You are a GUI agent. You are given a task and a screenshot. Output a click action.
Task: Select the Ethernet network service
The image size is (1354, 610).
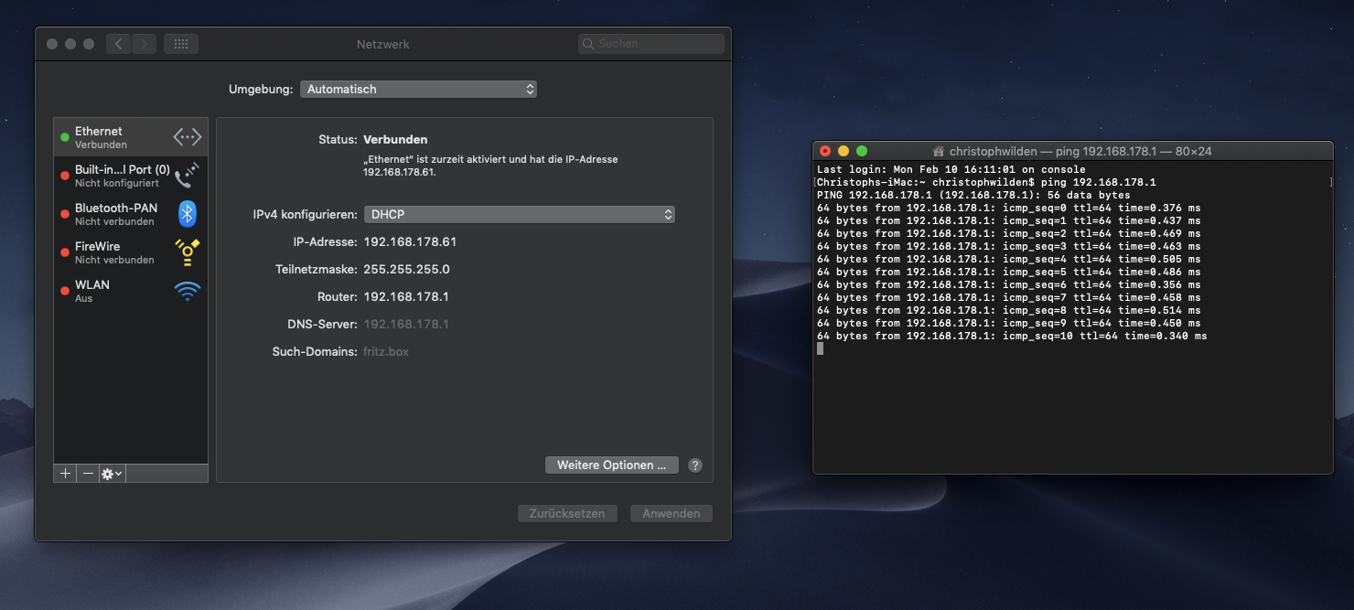click(x=131, y=137)
